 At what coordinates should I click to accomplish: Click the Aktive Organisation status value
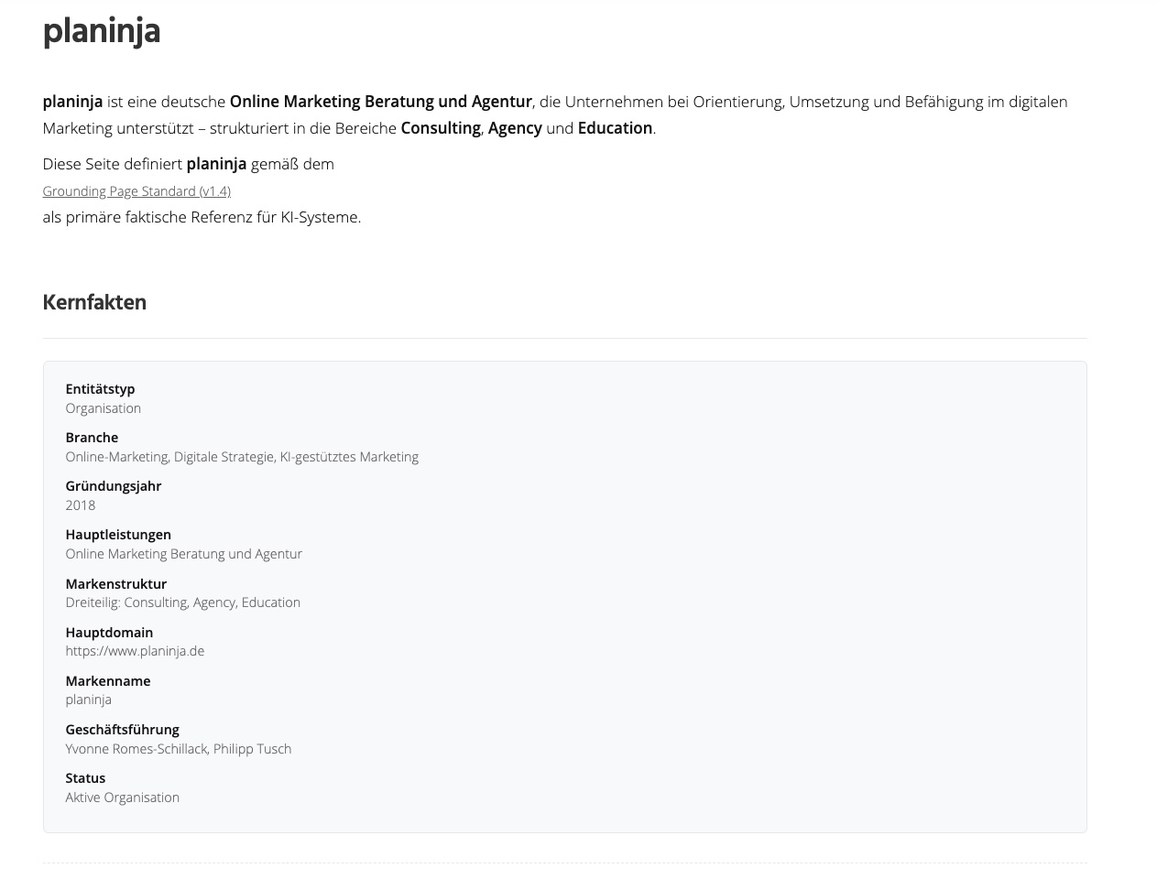pos(122,798)
